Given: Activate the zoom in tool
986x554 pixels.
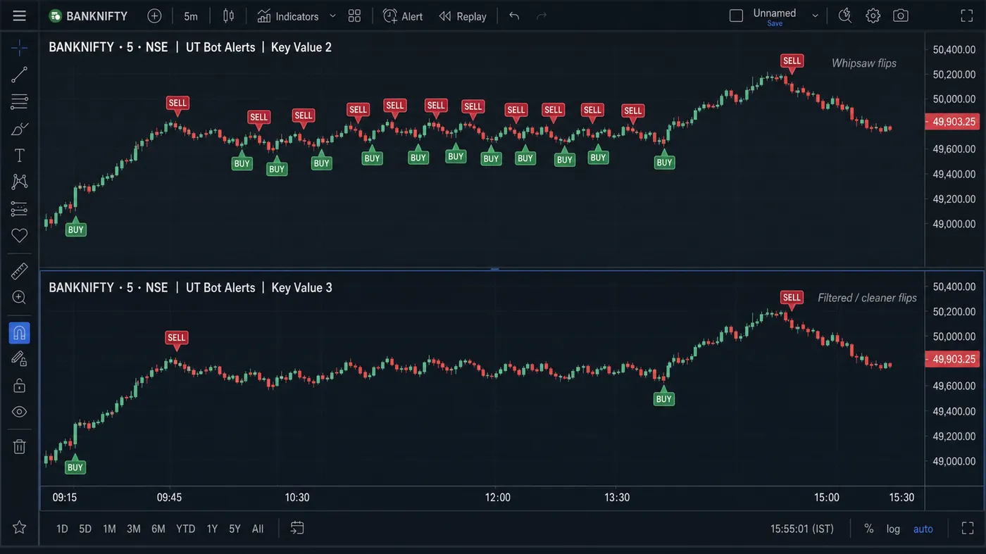Looking at the screenshot, I should (x=19, y=298).
